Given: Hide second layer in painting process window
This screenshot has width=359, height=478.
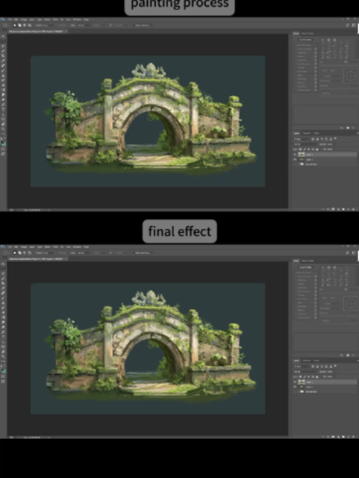Looking at the screenshot, I should (x=295, y=159).
